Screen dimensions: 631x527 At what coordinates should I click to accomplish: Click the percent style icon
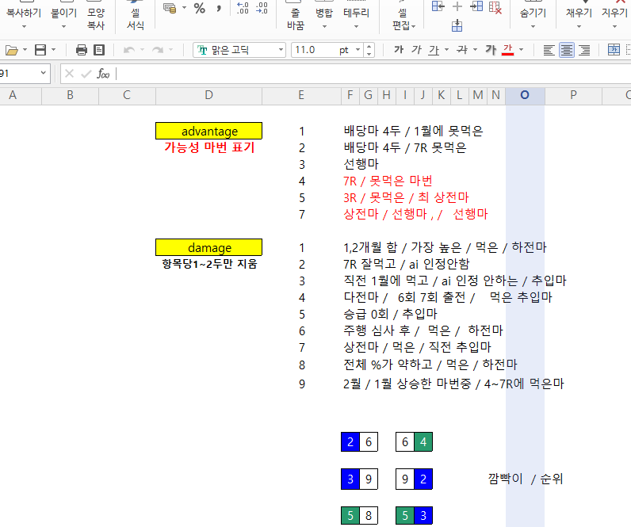pyautogui.click(x=199, y=8)
